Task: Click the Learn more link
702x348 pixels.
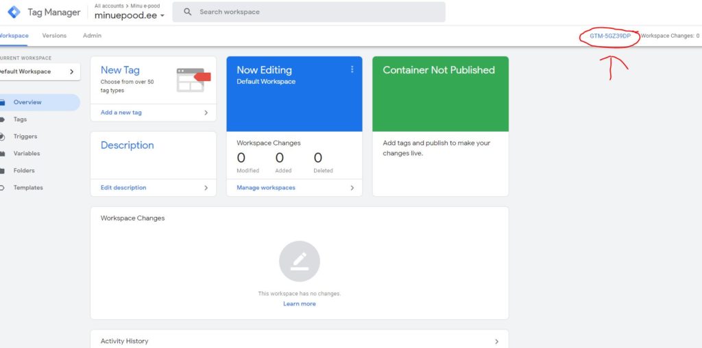Action: point(300,303)
